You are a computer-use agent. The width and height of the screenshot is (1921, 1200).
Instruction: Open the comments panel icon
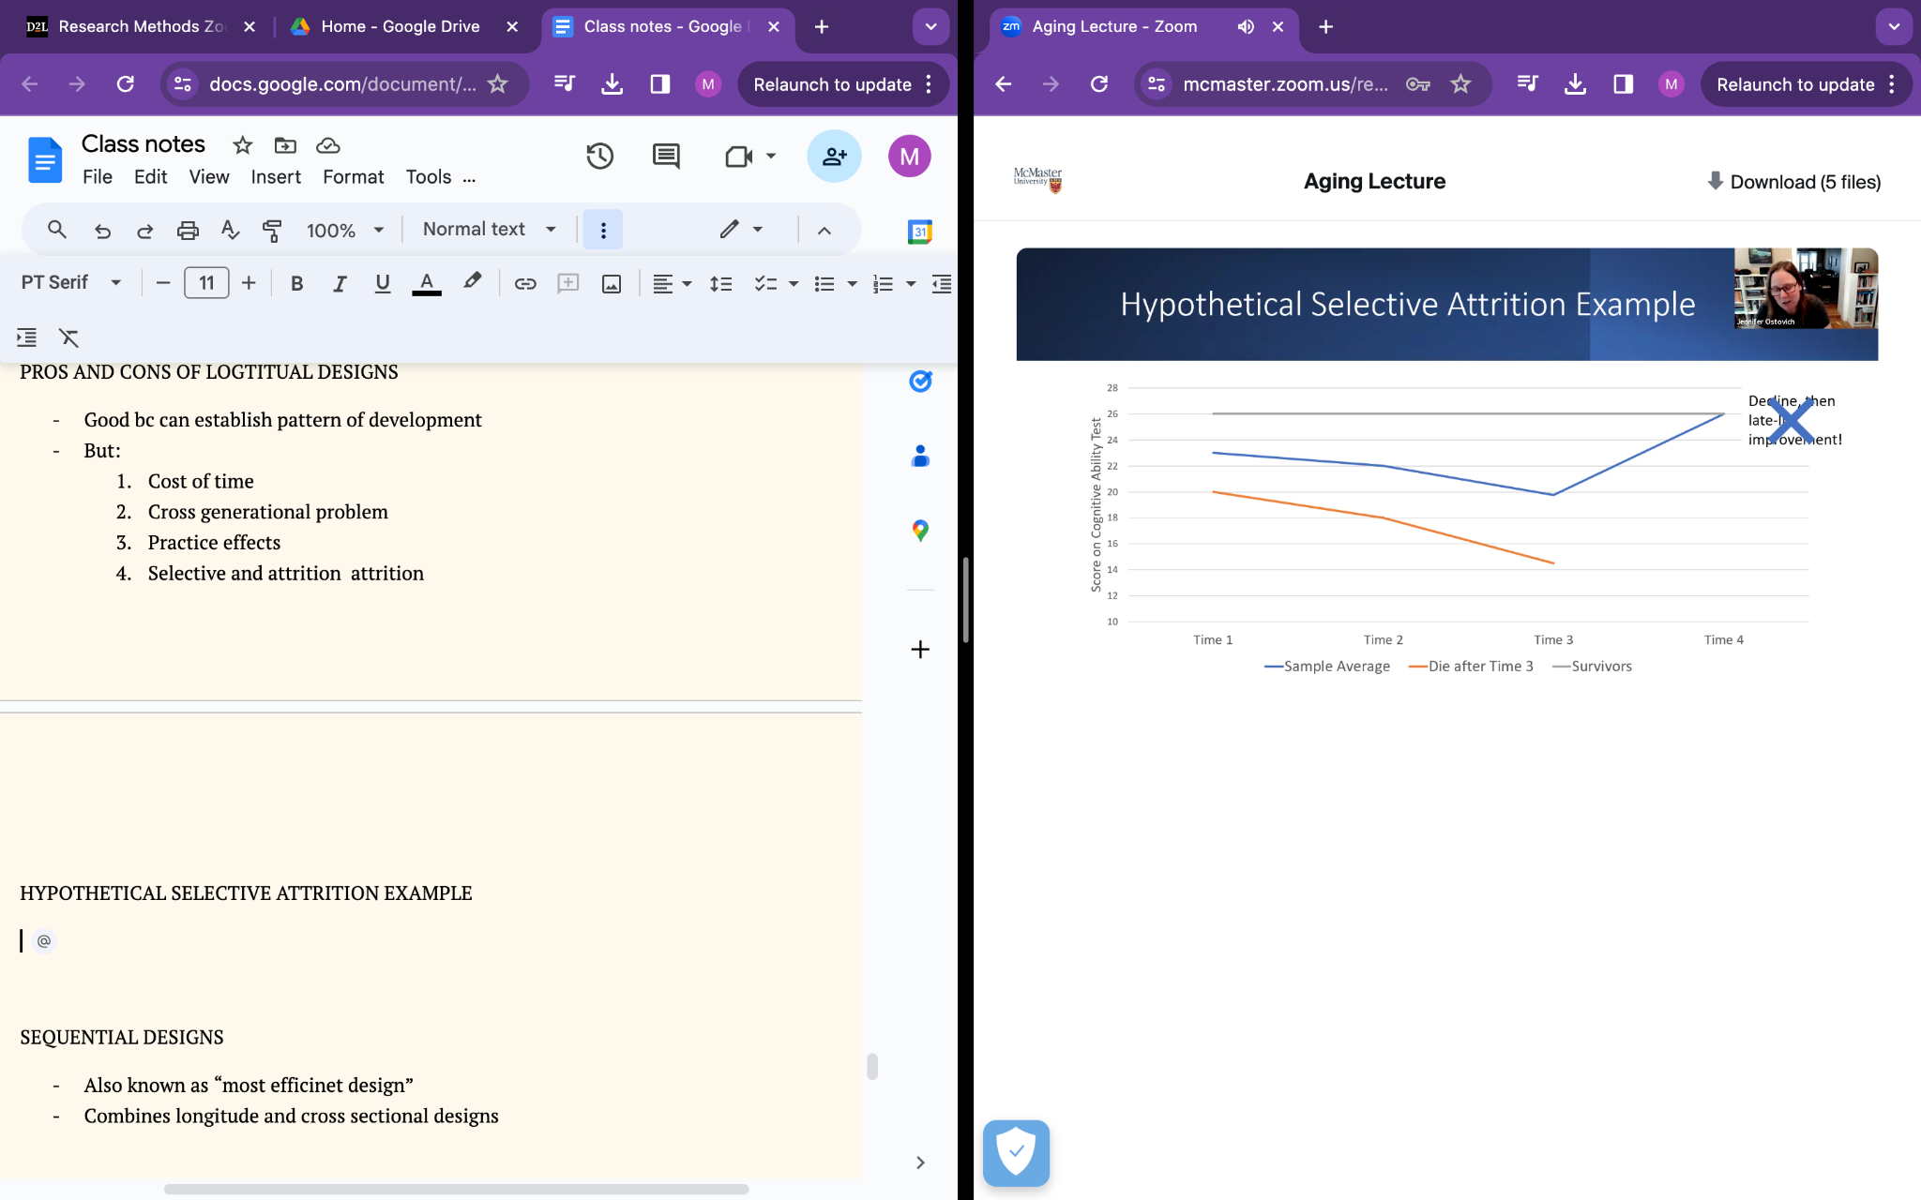(666, 156)
